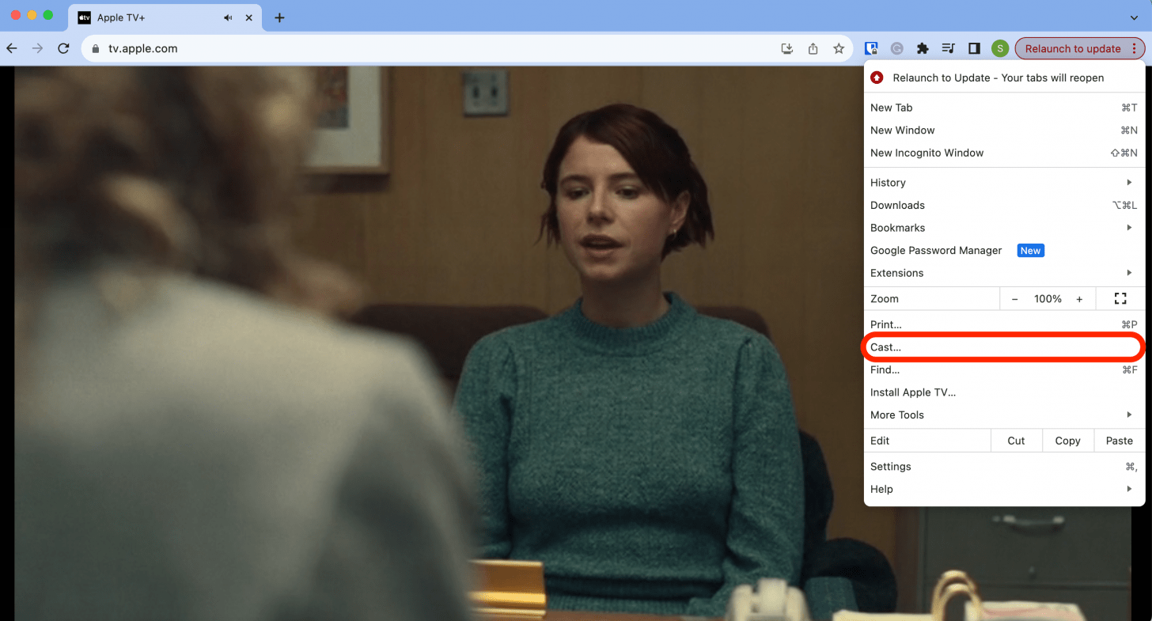Increase page zoom with the plus control
The height and width of the screenshot is (621, 1152).
[1079, 298]
